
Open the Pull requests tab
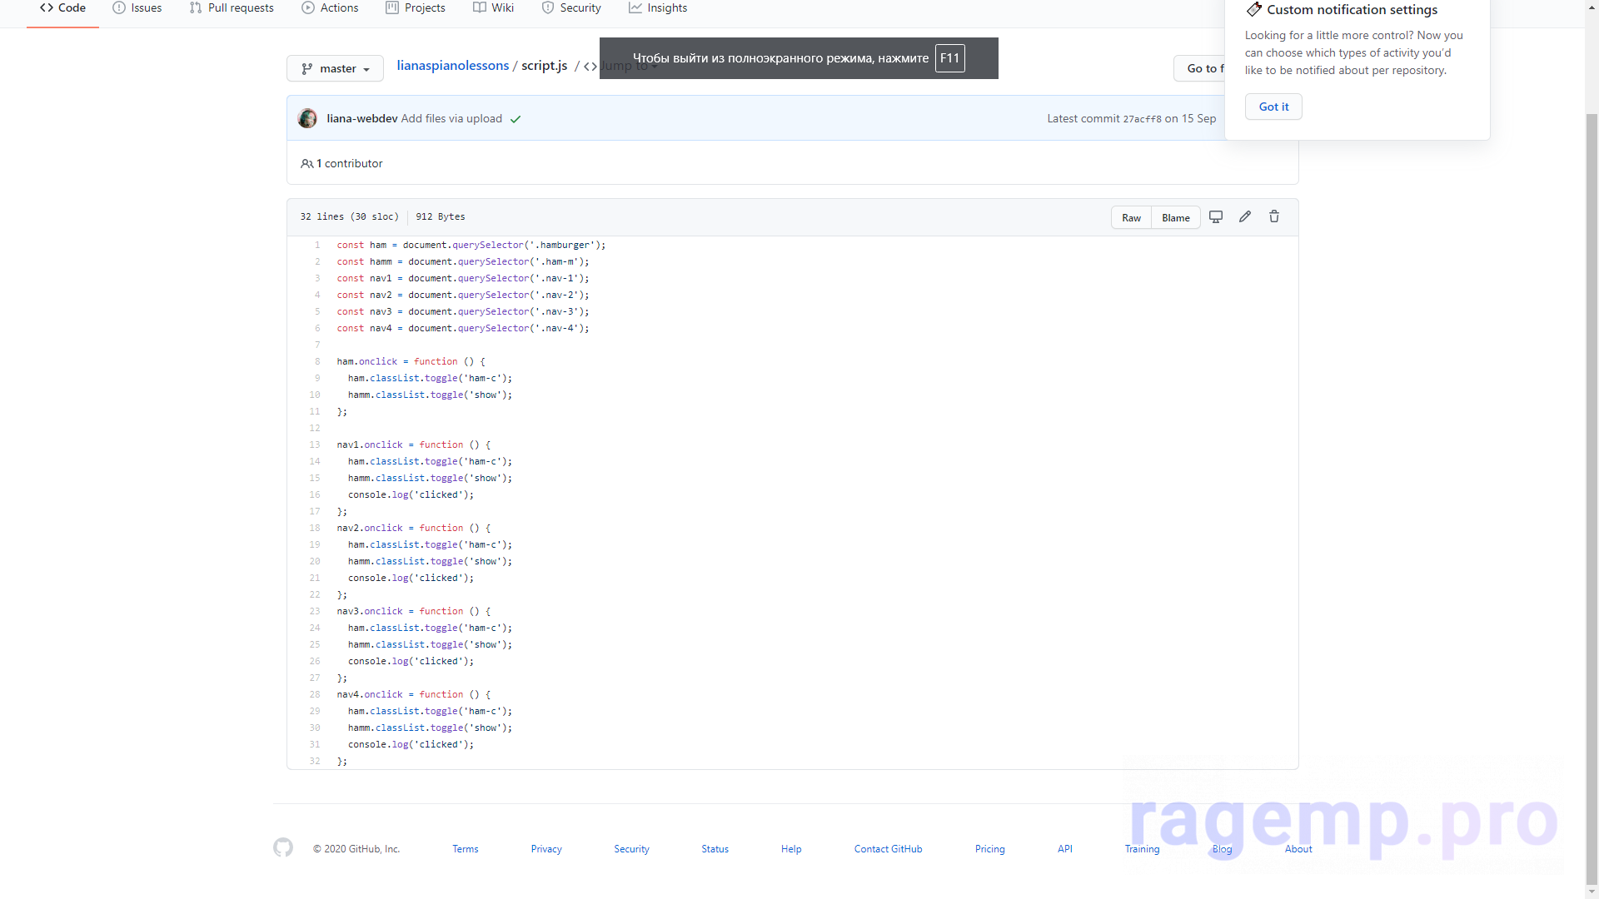click(232, 8)
